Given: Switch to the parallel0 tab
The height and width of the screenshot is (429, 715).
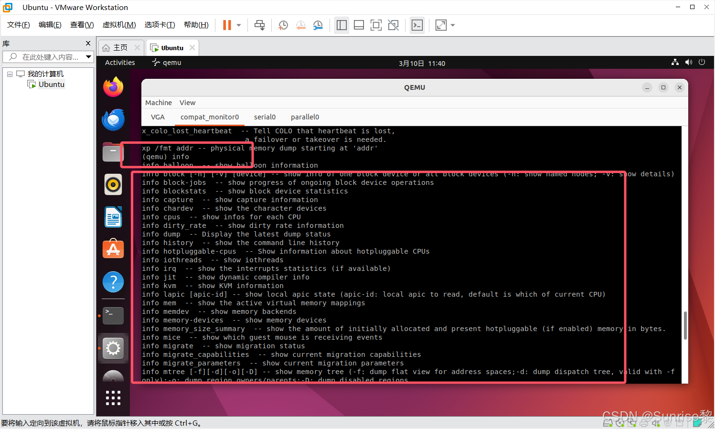Looking at the screenshot, I should pos(305,117).
